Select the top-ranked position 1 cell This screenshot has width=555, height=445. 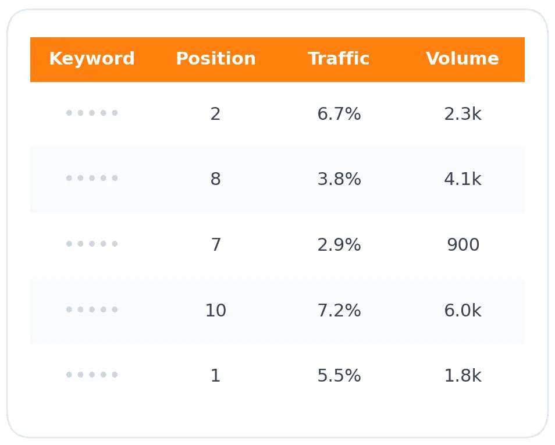[x=215, y=376]
